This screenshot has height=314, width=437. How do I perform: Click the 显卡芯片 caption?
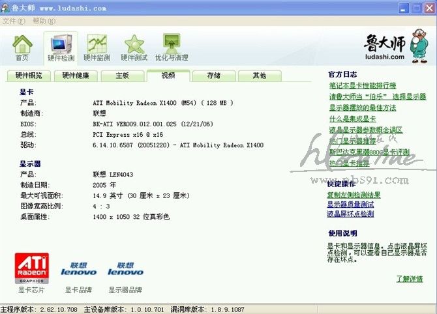tap(31, 290)
